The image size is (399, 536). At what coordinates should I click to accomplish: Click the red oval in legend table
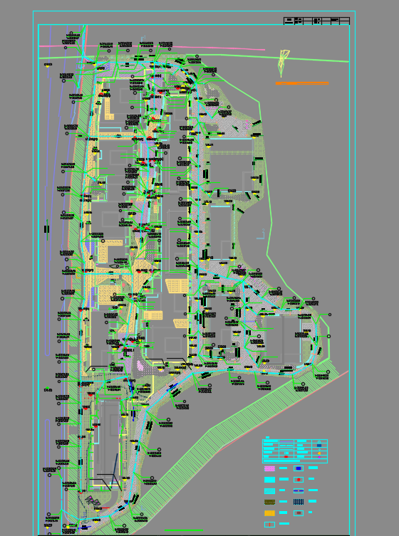(286, 457)
